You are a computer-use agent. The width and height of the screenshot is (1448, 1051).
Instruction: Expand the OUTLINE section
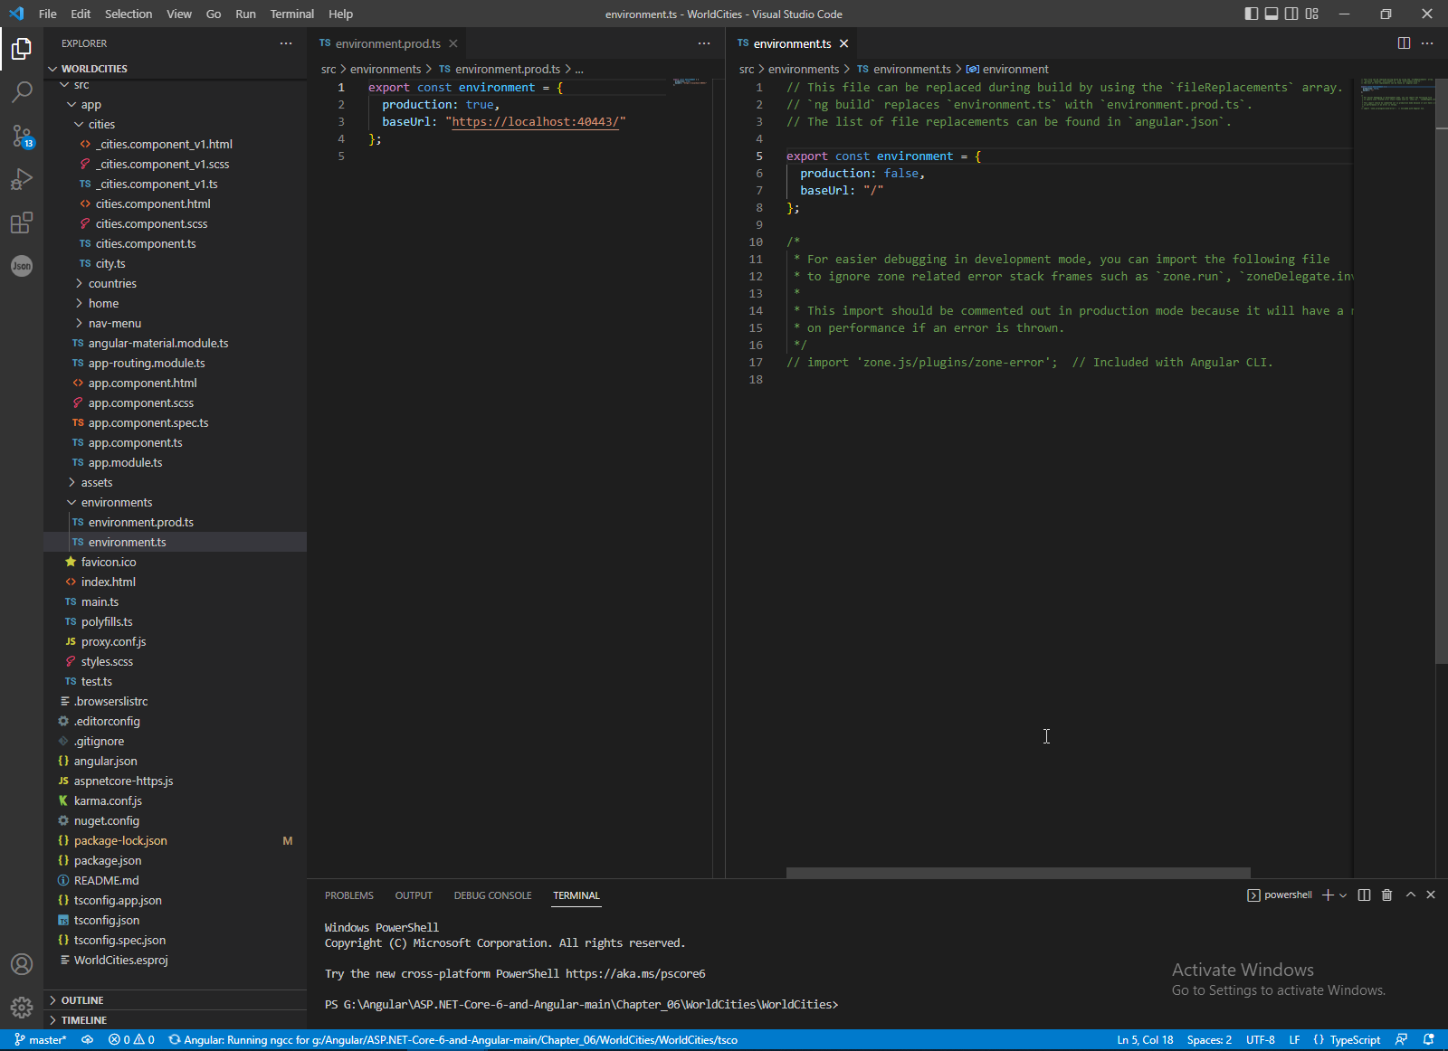(x=82, y=1000)
